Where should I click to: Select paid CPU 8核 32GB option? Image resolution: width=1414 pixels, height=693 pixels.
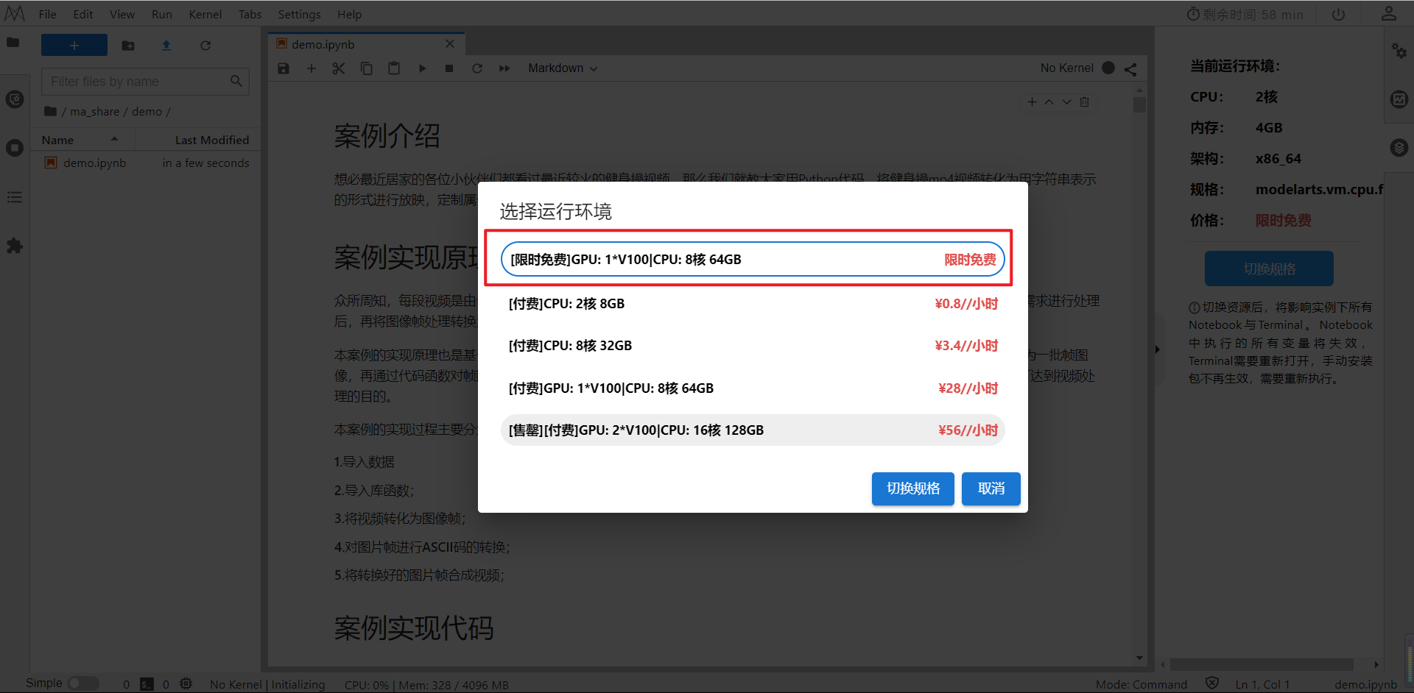[753, 346]
